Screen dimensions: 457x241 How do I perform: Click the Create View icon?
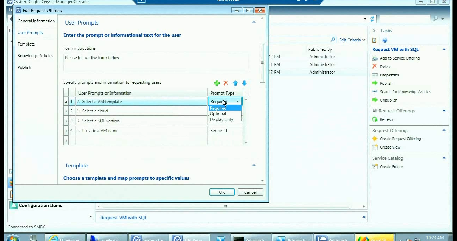pos(375,147)
